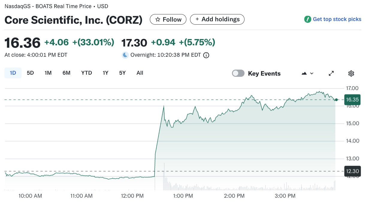The image size is (365, 204).
Task: Select the 1M chart range
Action: pyautogui.click(x=48, y=73)
